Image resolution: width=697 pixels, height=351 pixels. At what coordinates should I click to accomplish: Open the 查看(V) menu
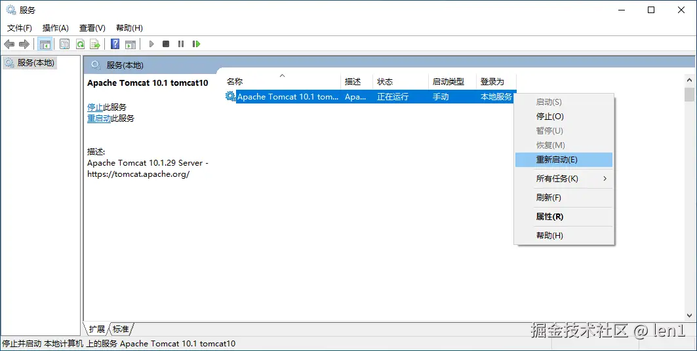[x=92, y=28]
